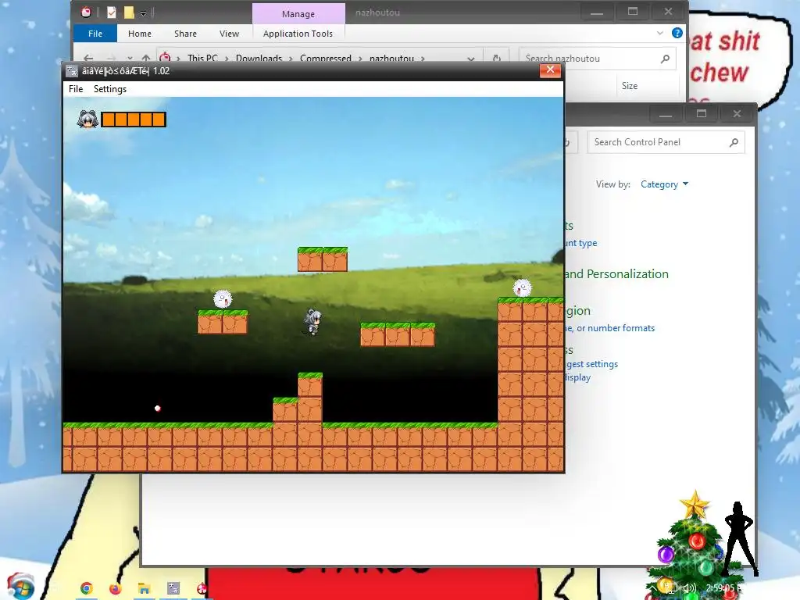Maximize the Control Panel window
This screenshot has width=800, height=600.
point(702,114)
